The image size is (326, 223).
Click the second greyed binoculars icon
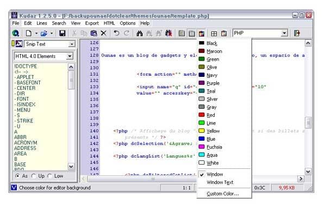pyautogui.click(x=149, y=33)
